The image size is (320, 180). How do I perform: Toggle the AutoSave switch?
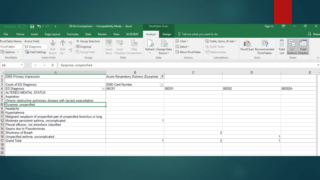(x=22, y=27)
